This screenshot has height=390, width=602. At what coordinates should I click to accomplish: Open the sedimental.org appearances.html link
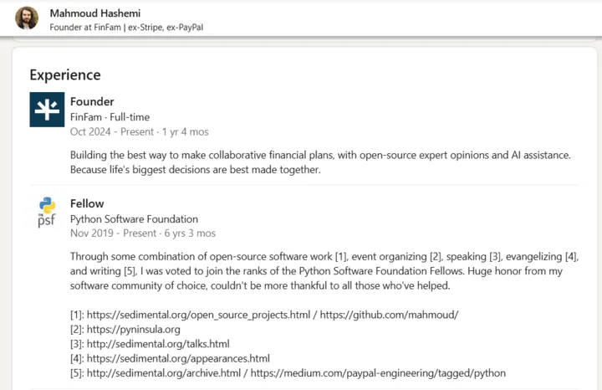(x=178, y=358)
